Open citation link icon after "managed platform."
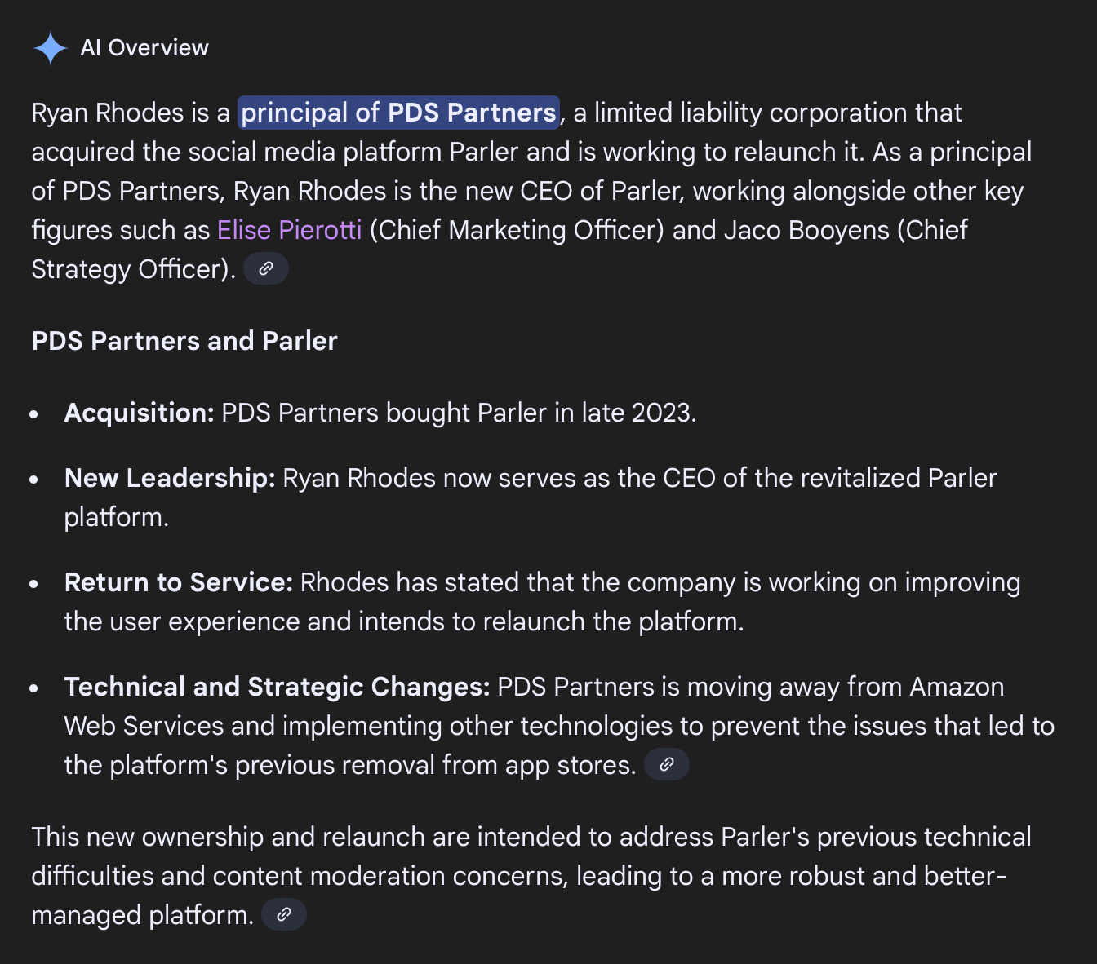1097x964 pixels. pyautogui.click(x=284, y=915)
